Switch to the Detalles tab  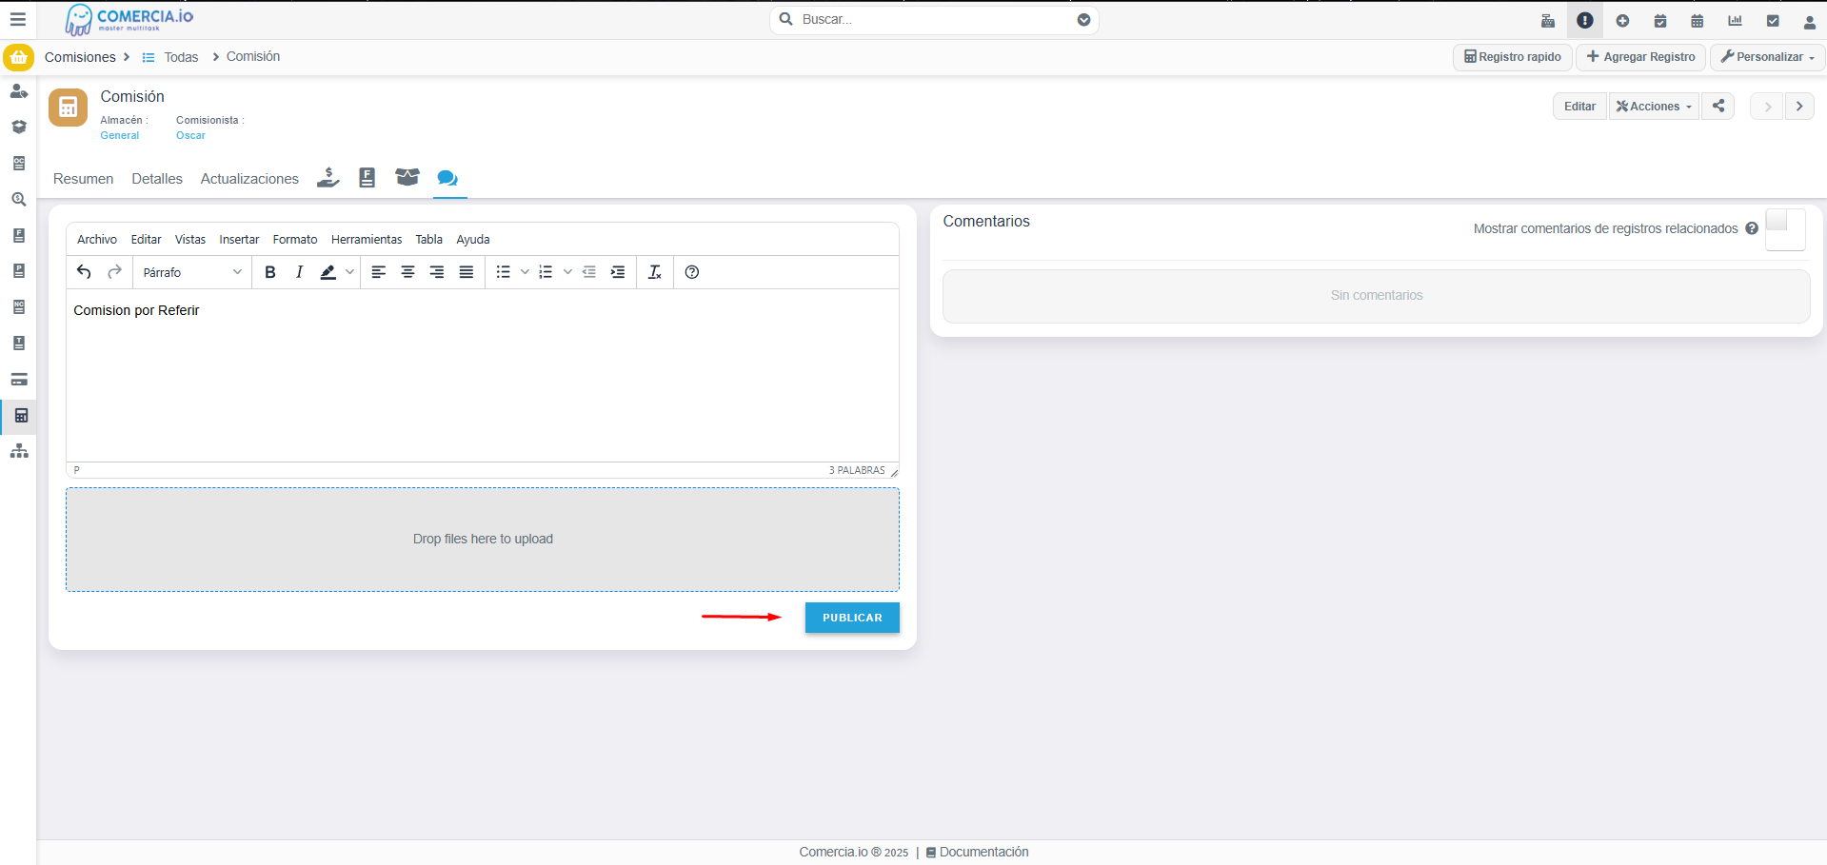(157, 179)
